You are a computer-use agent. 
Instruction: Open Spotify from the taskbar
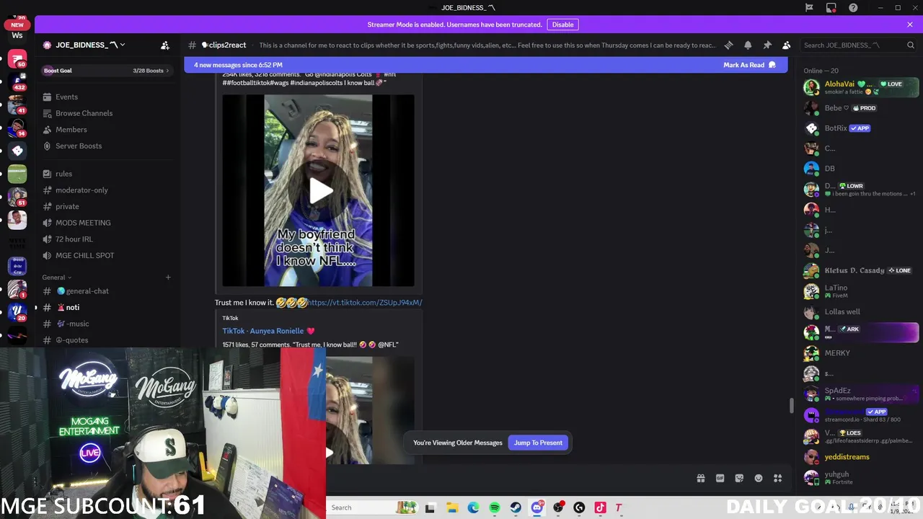click(x=495, y=507)
